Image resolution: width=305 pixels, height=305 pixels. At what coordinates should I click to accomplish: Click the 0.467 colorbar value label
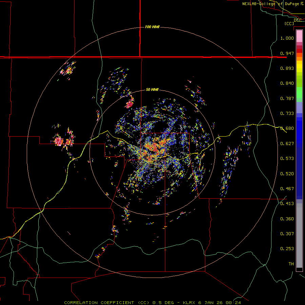pyautogui.click(x=287, y=189)
